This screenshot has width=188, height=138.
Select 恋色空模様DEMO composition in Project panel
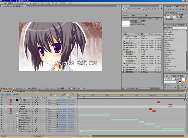[131, 68]
